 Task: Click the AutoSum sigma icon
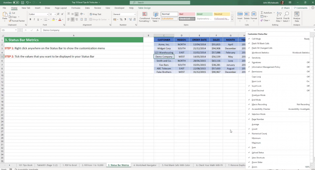(262, 13)
